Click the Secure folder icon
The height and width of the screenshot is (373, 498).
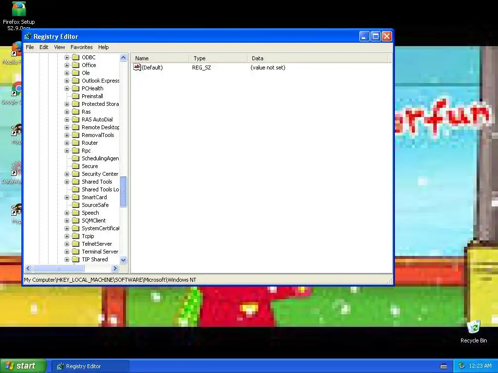75,166
